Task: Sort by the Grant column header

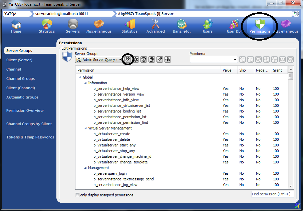Action: (279, 70)
